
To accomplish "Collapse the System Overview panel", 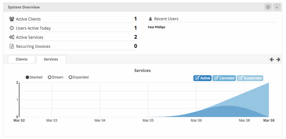I will [x=277, y=7].
